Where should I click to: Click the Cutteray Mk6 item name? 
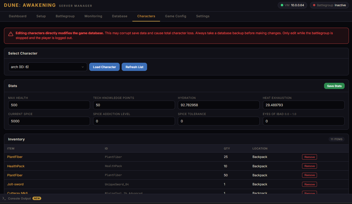pyautogui.click(x=18, y=193)
